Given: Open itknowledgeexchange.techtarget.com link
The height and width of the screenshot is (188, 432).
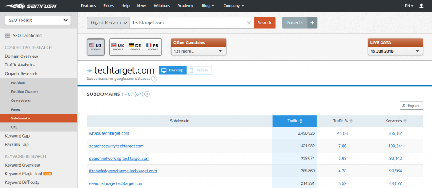Looking at the screenshot, I should tap(123, 171).
